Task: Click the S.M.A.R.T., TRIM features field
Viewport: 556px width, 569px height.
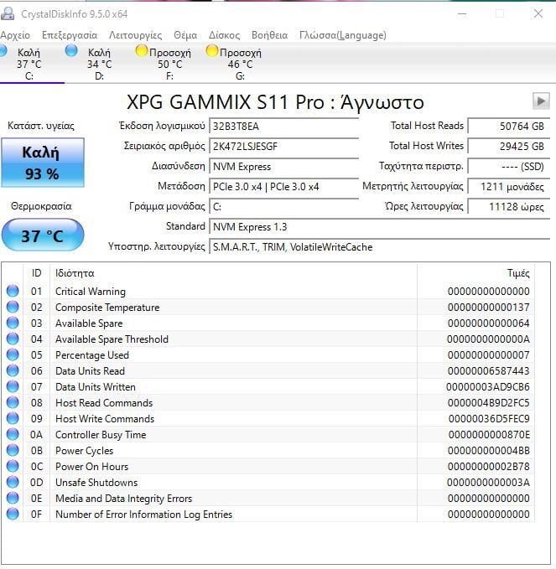Action: click(380, 247)
